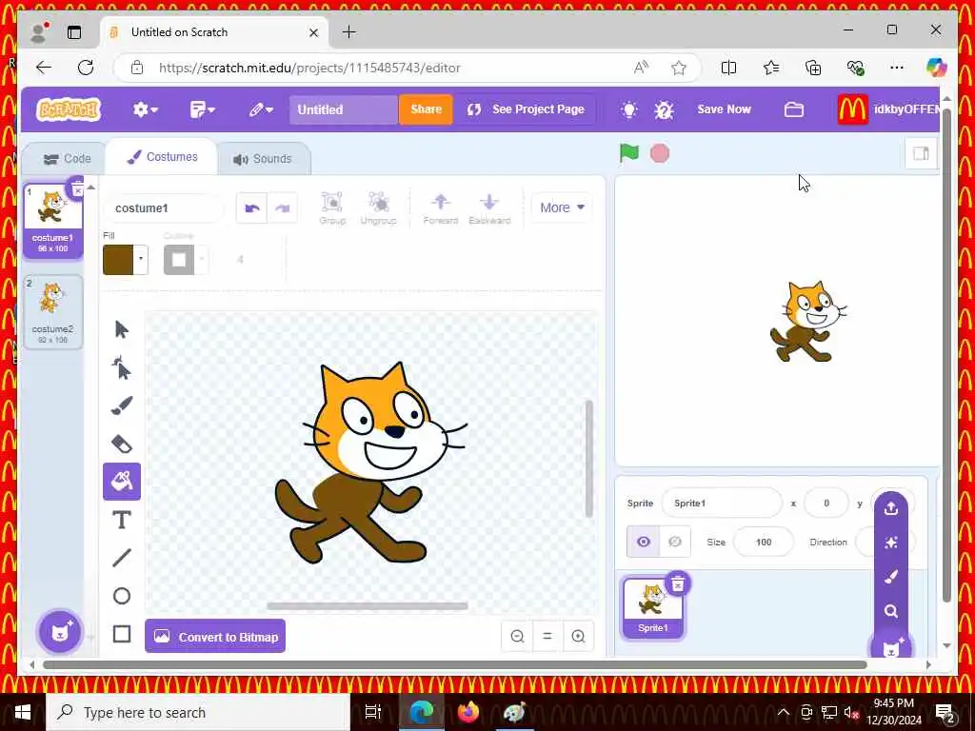Select the Rectangle tool
The height and width of the screenshot is (731, 975).
coord(122,634)
